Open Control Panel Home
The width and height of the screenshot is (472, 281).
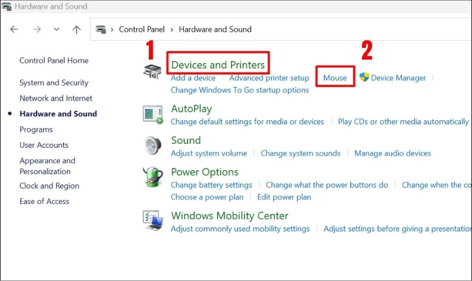point(54,61)
